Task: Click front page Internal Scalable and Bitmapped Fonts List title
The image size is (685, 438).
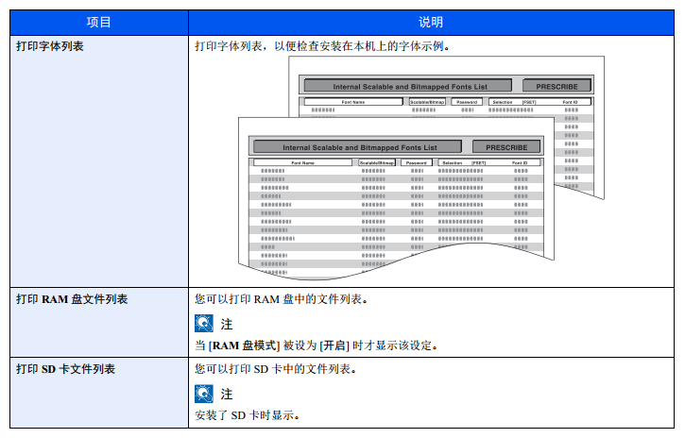Action: 357,147
